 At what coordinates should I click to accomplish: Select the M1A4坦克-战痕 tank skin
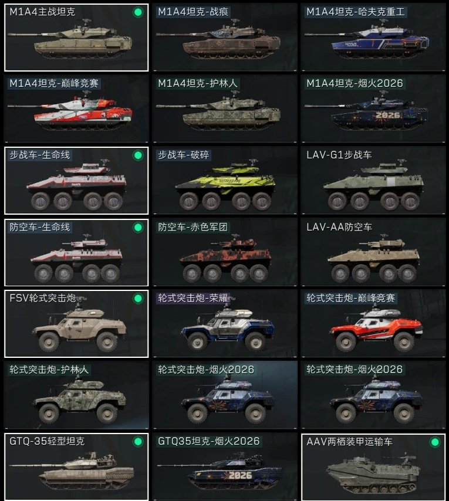[225, 38]
